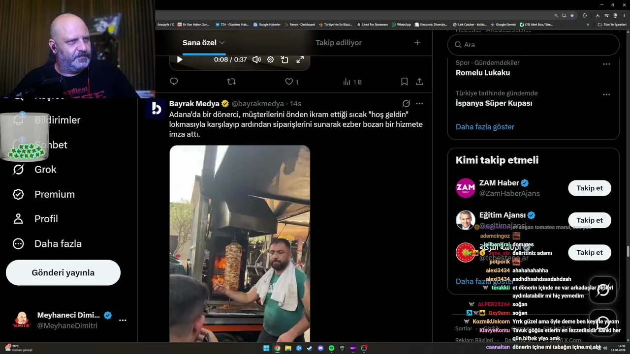This screenshot has width=630, height=354.
Task: Open File Explorer from the taskbar
Action: 288,348
